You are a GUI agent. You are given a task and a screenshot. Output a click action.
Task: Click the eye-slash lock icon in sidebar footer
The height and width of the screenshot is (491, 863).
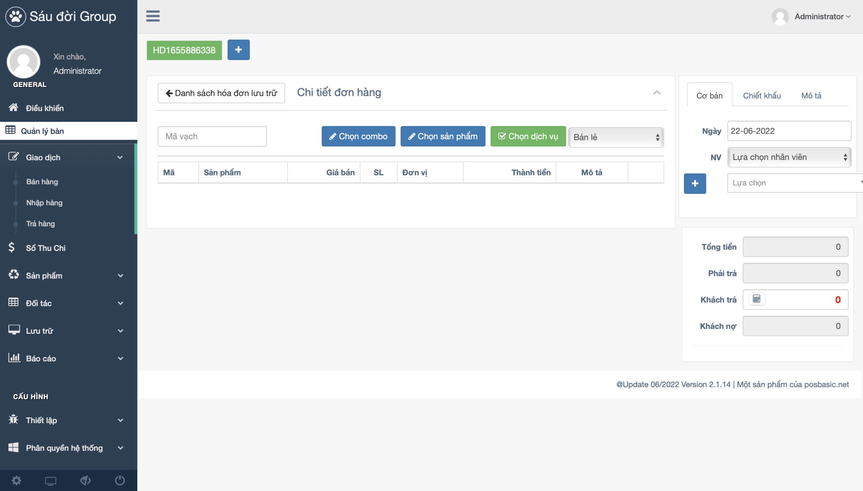coord(85,480)
